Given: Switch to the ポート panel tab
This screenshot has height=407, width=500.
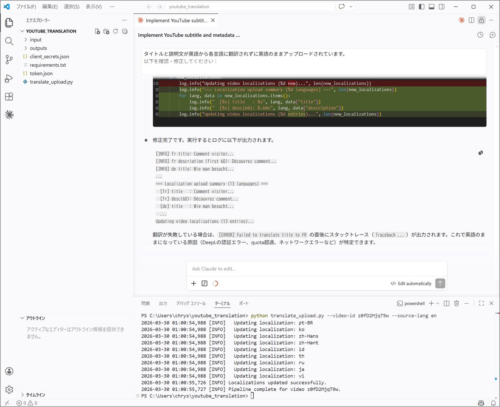Looking at the screenshot, I should 244,303.
